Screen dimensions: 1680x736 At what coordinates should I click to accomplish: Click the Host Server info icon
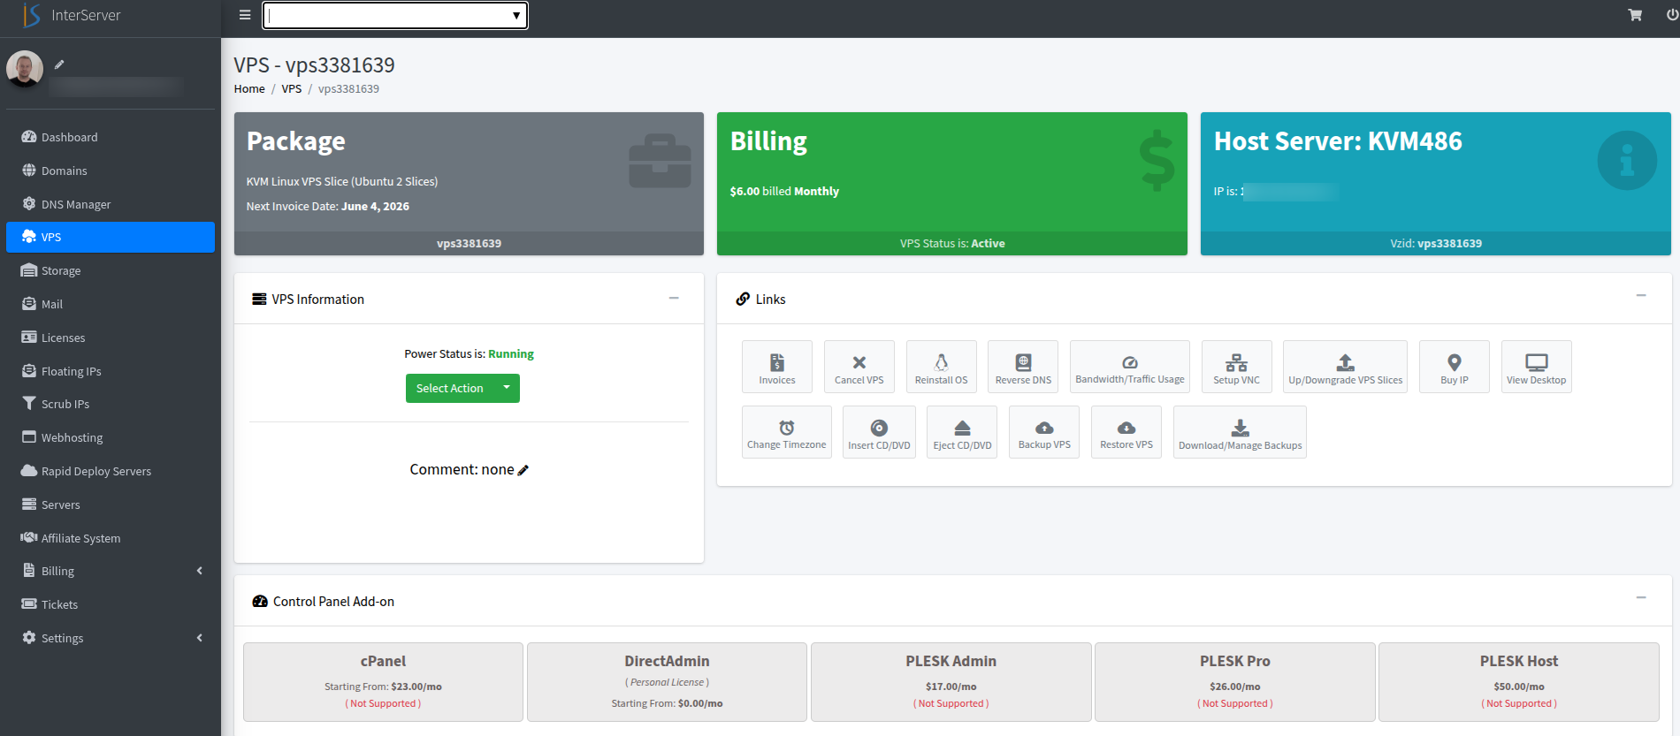coord(1627,160)
